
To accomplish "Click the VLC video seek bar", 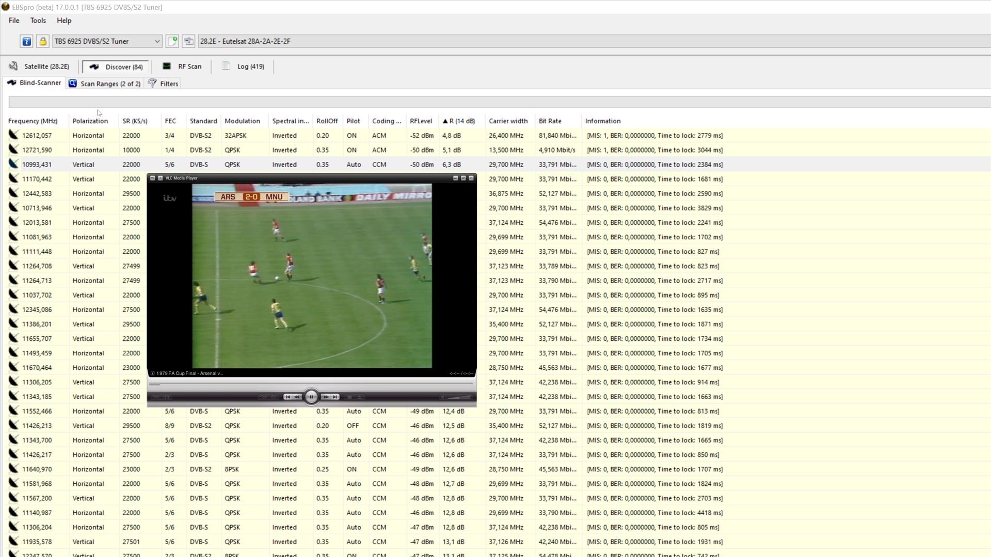I will (311, 384).
